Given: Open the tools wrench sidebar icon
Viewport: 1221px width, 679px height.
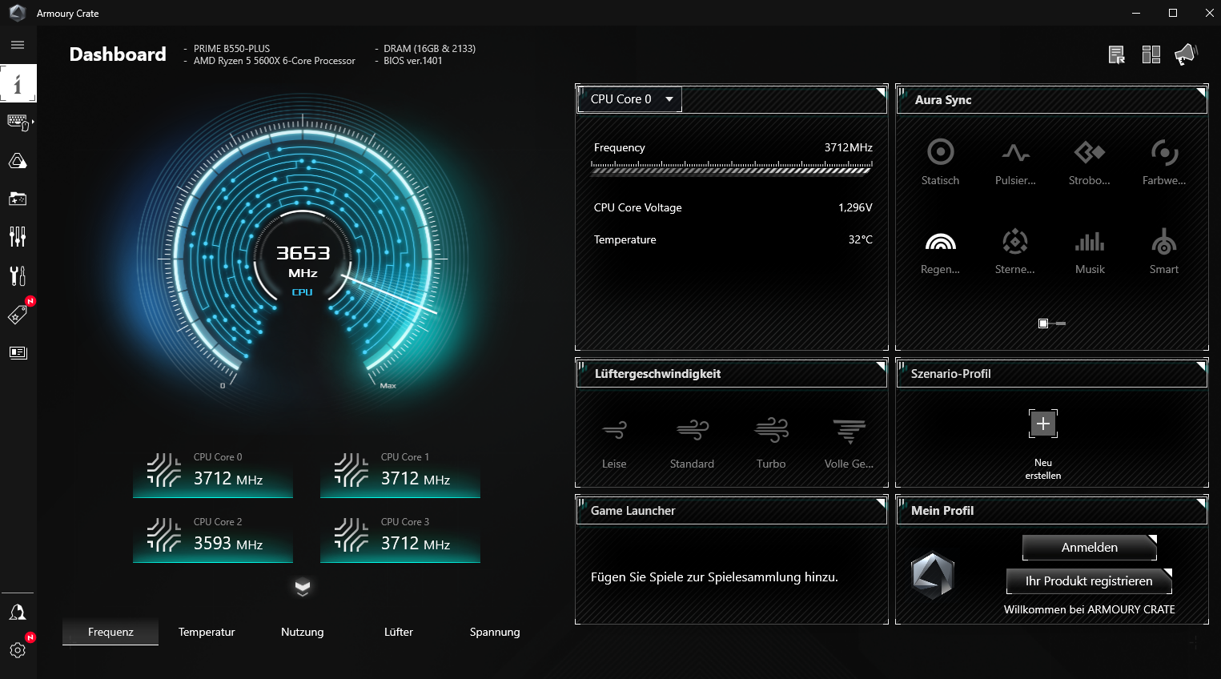Looking at the screenshot, I should 18,276.
